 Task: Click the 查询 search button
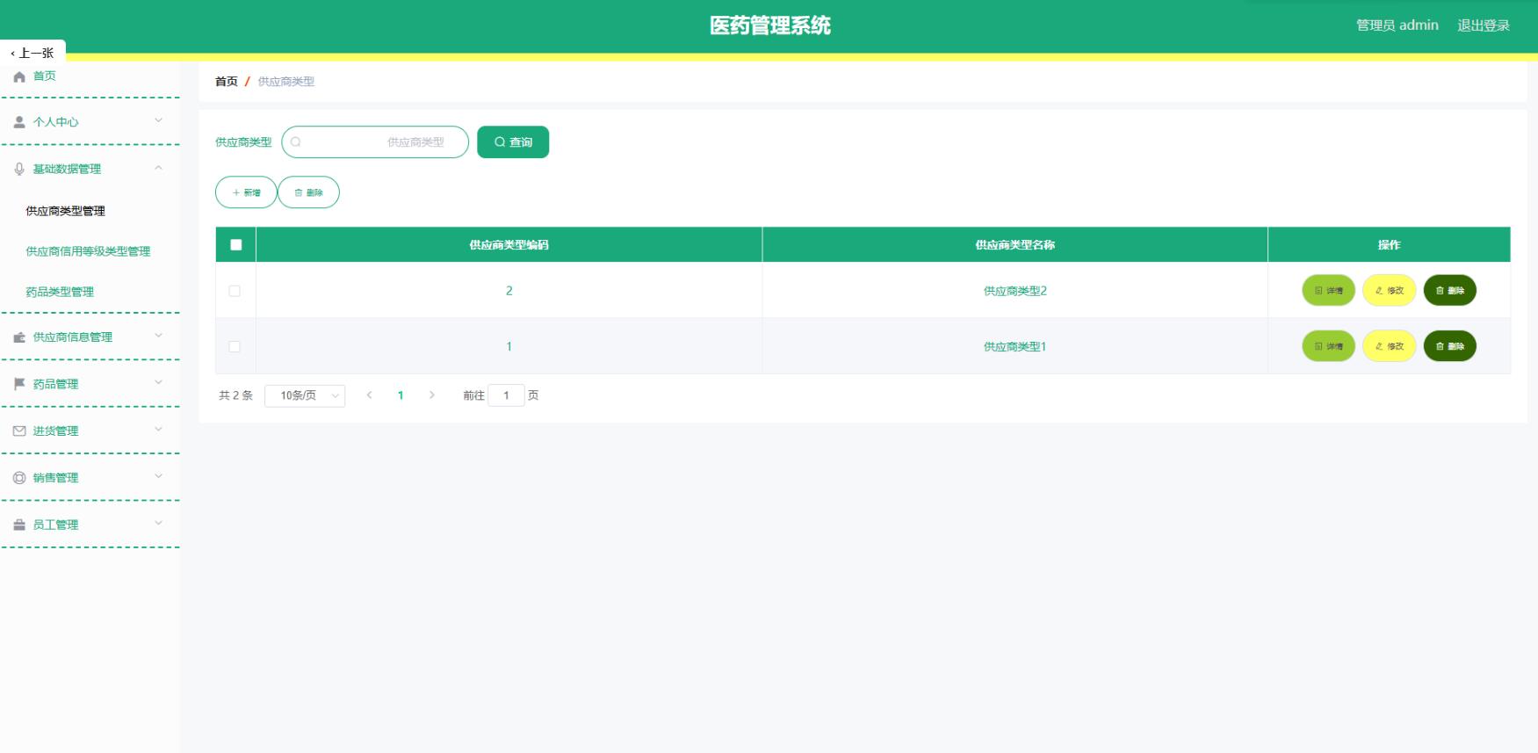click(513, 142)
